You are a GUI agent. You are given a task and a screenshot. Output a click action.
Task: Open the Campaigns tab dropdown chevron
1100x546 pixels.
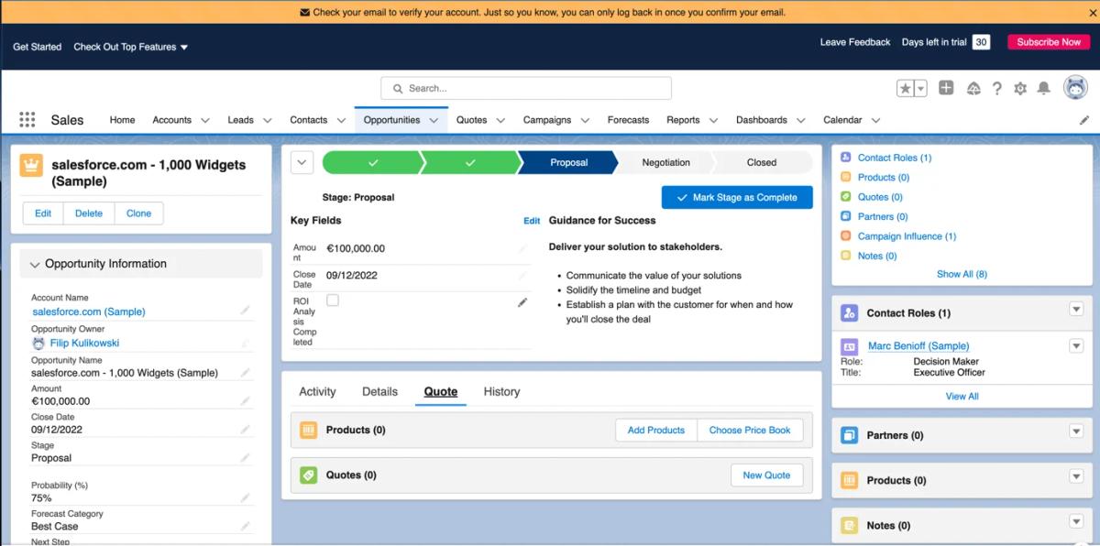tap(585, 120)
